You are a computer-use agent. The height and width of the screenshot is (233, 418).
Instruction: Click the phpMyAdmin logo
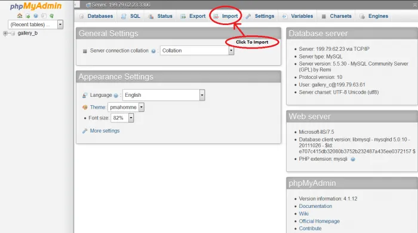[x=36, y=6]
